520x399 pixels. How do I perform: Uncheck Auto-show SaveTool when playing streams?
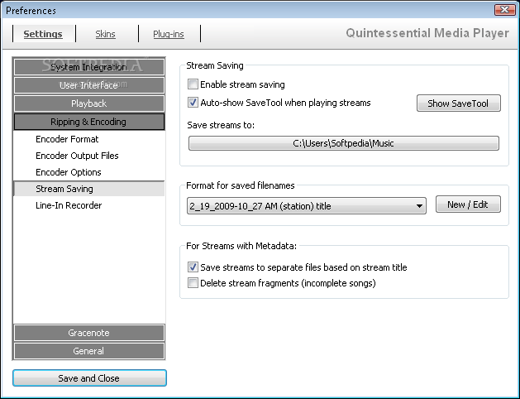(193, 103)
